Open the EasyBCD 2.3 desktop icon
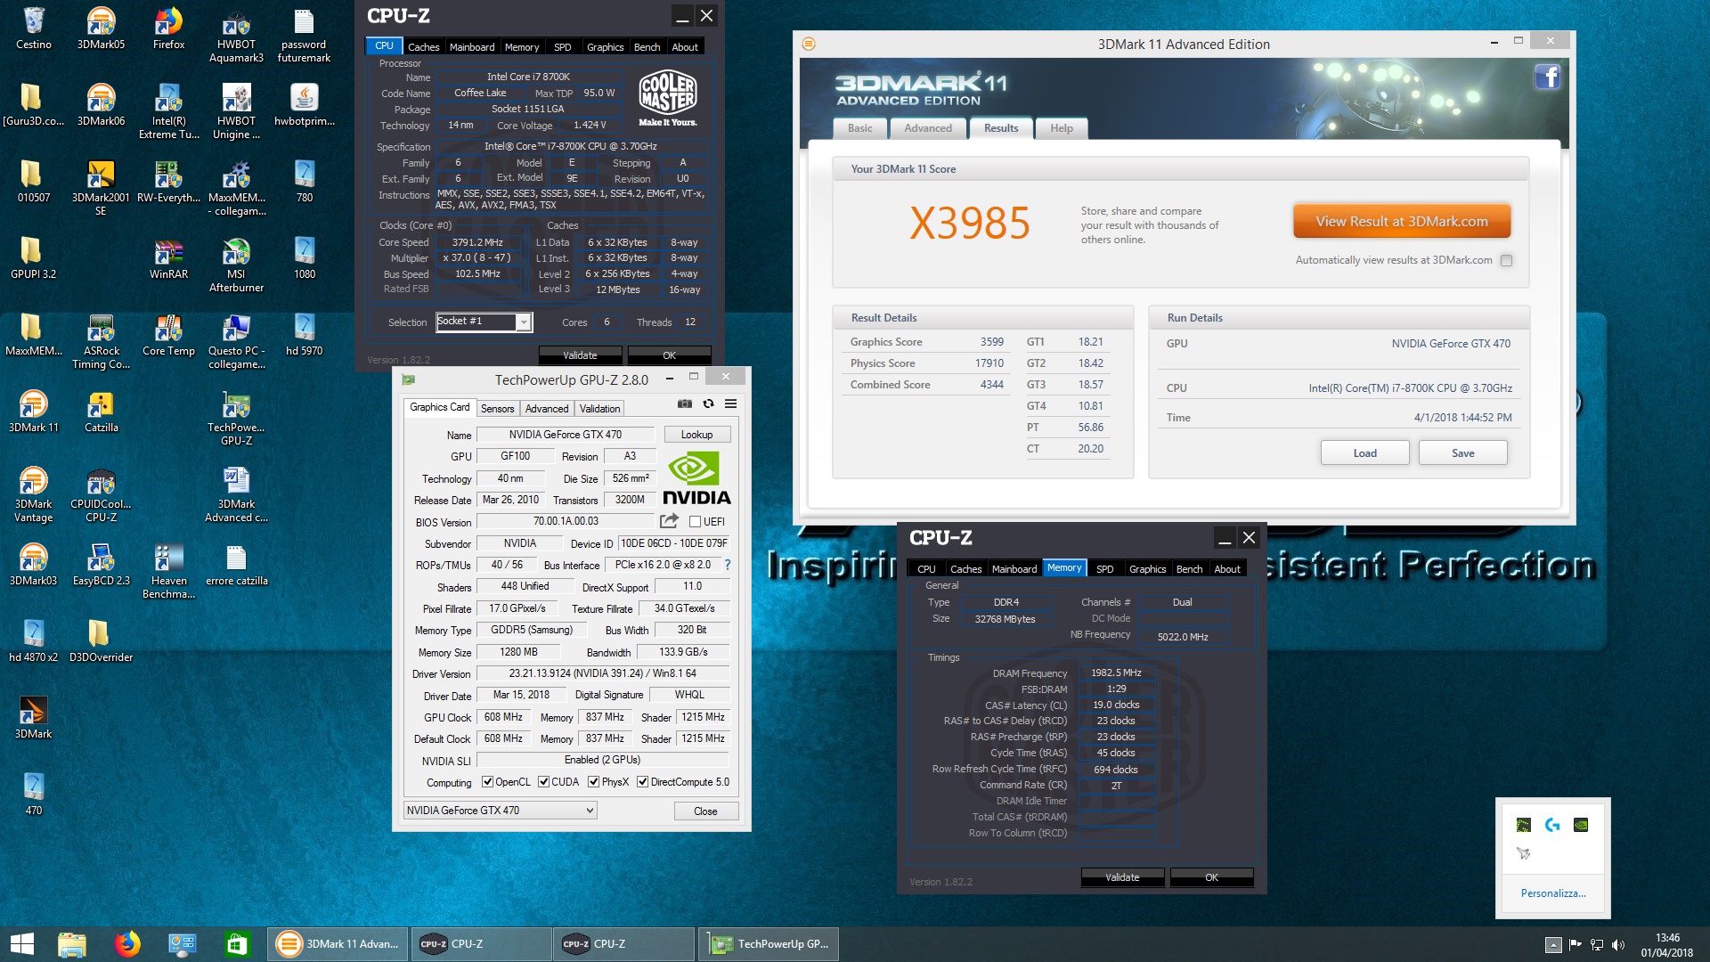The image size is (1710, 962). click(x=101, y=564)
